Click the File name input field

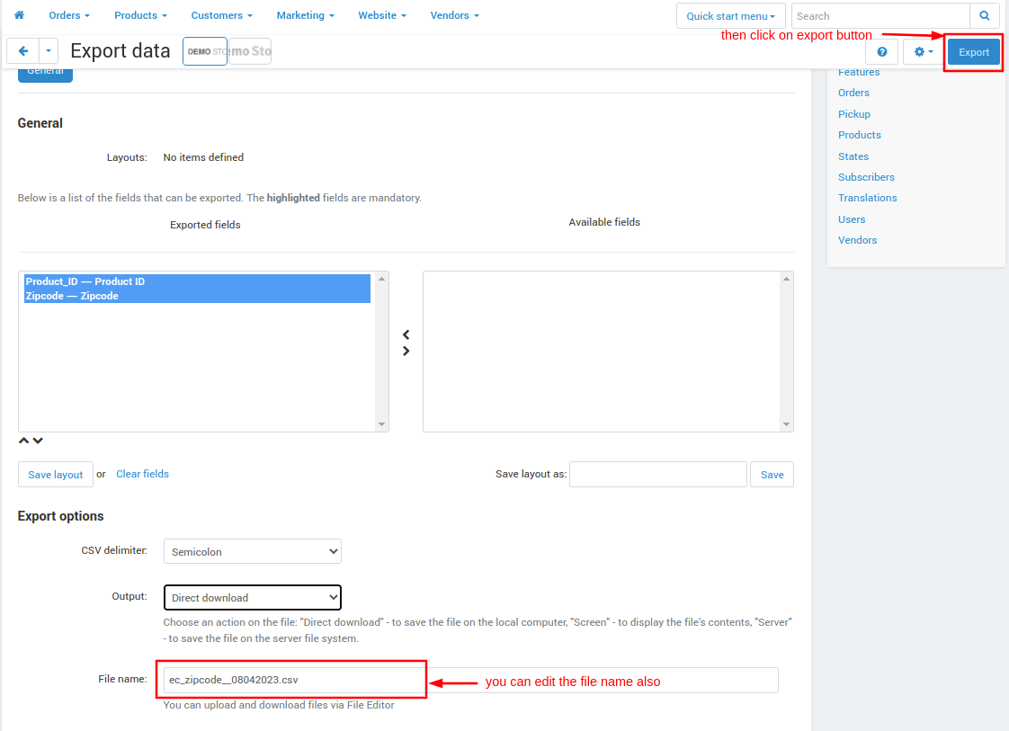[471, 680]
